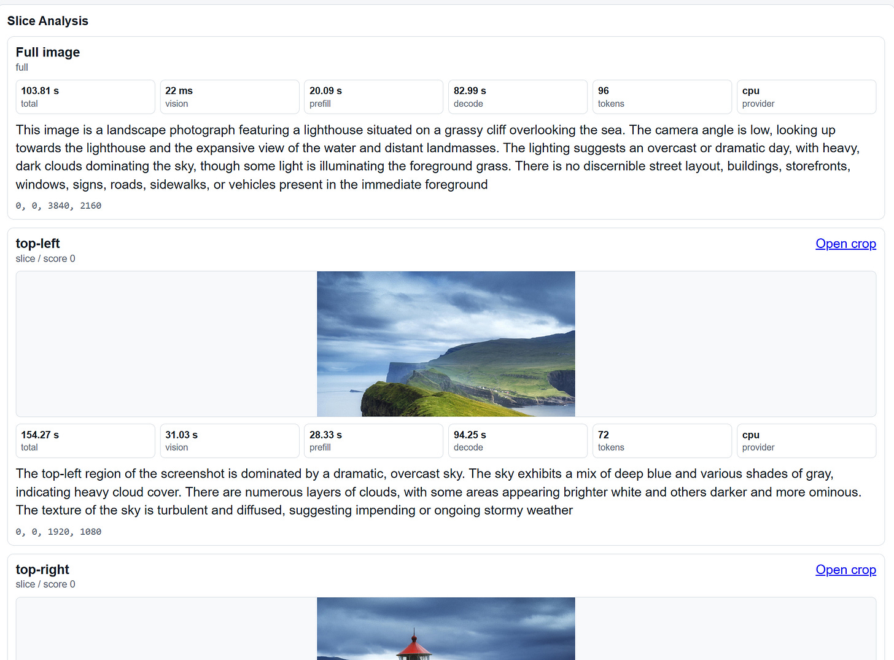
Task: Click the 82.99 s decode stat
Action: click(x=518, y=97)
